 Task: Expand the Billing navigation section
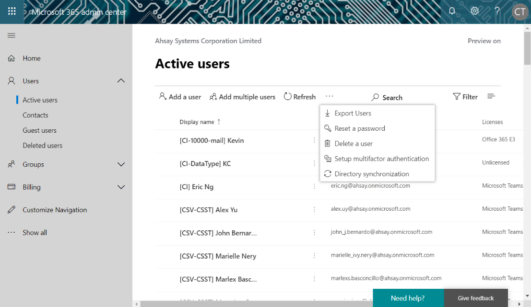point(121,187)
